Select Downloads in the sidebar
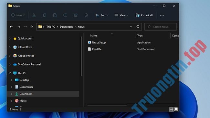Image resolution: width=210 pixels, height=118 pixels. coord(26,94)
